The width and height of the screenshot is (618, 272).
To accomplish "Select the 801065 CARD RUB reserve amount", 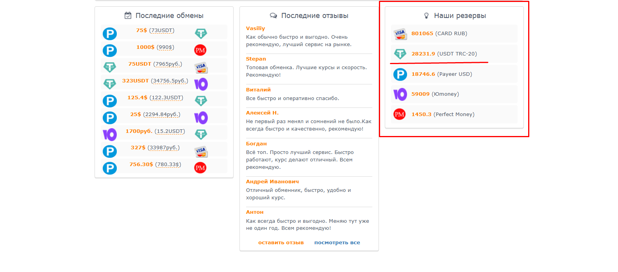I will point(422,34).
